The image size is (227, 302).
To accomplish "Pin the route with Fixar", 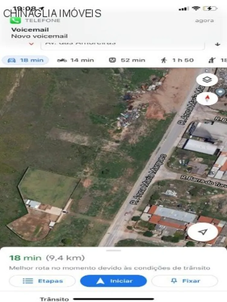I will [185, 281].
